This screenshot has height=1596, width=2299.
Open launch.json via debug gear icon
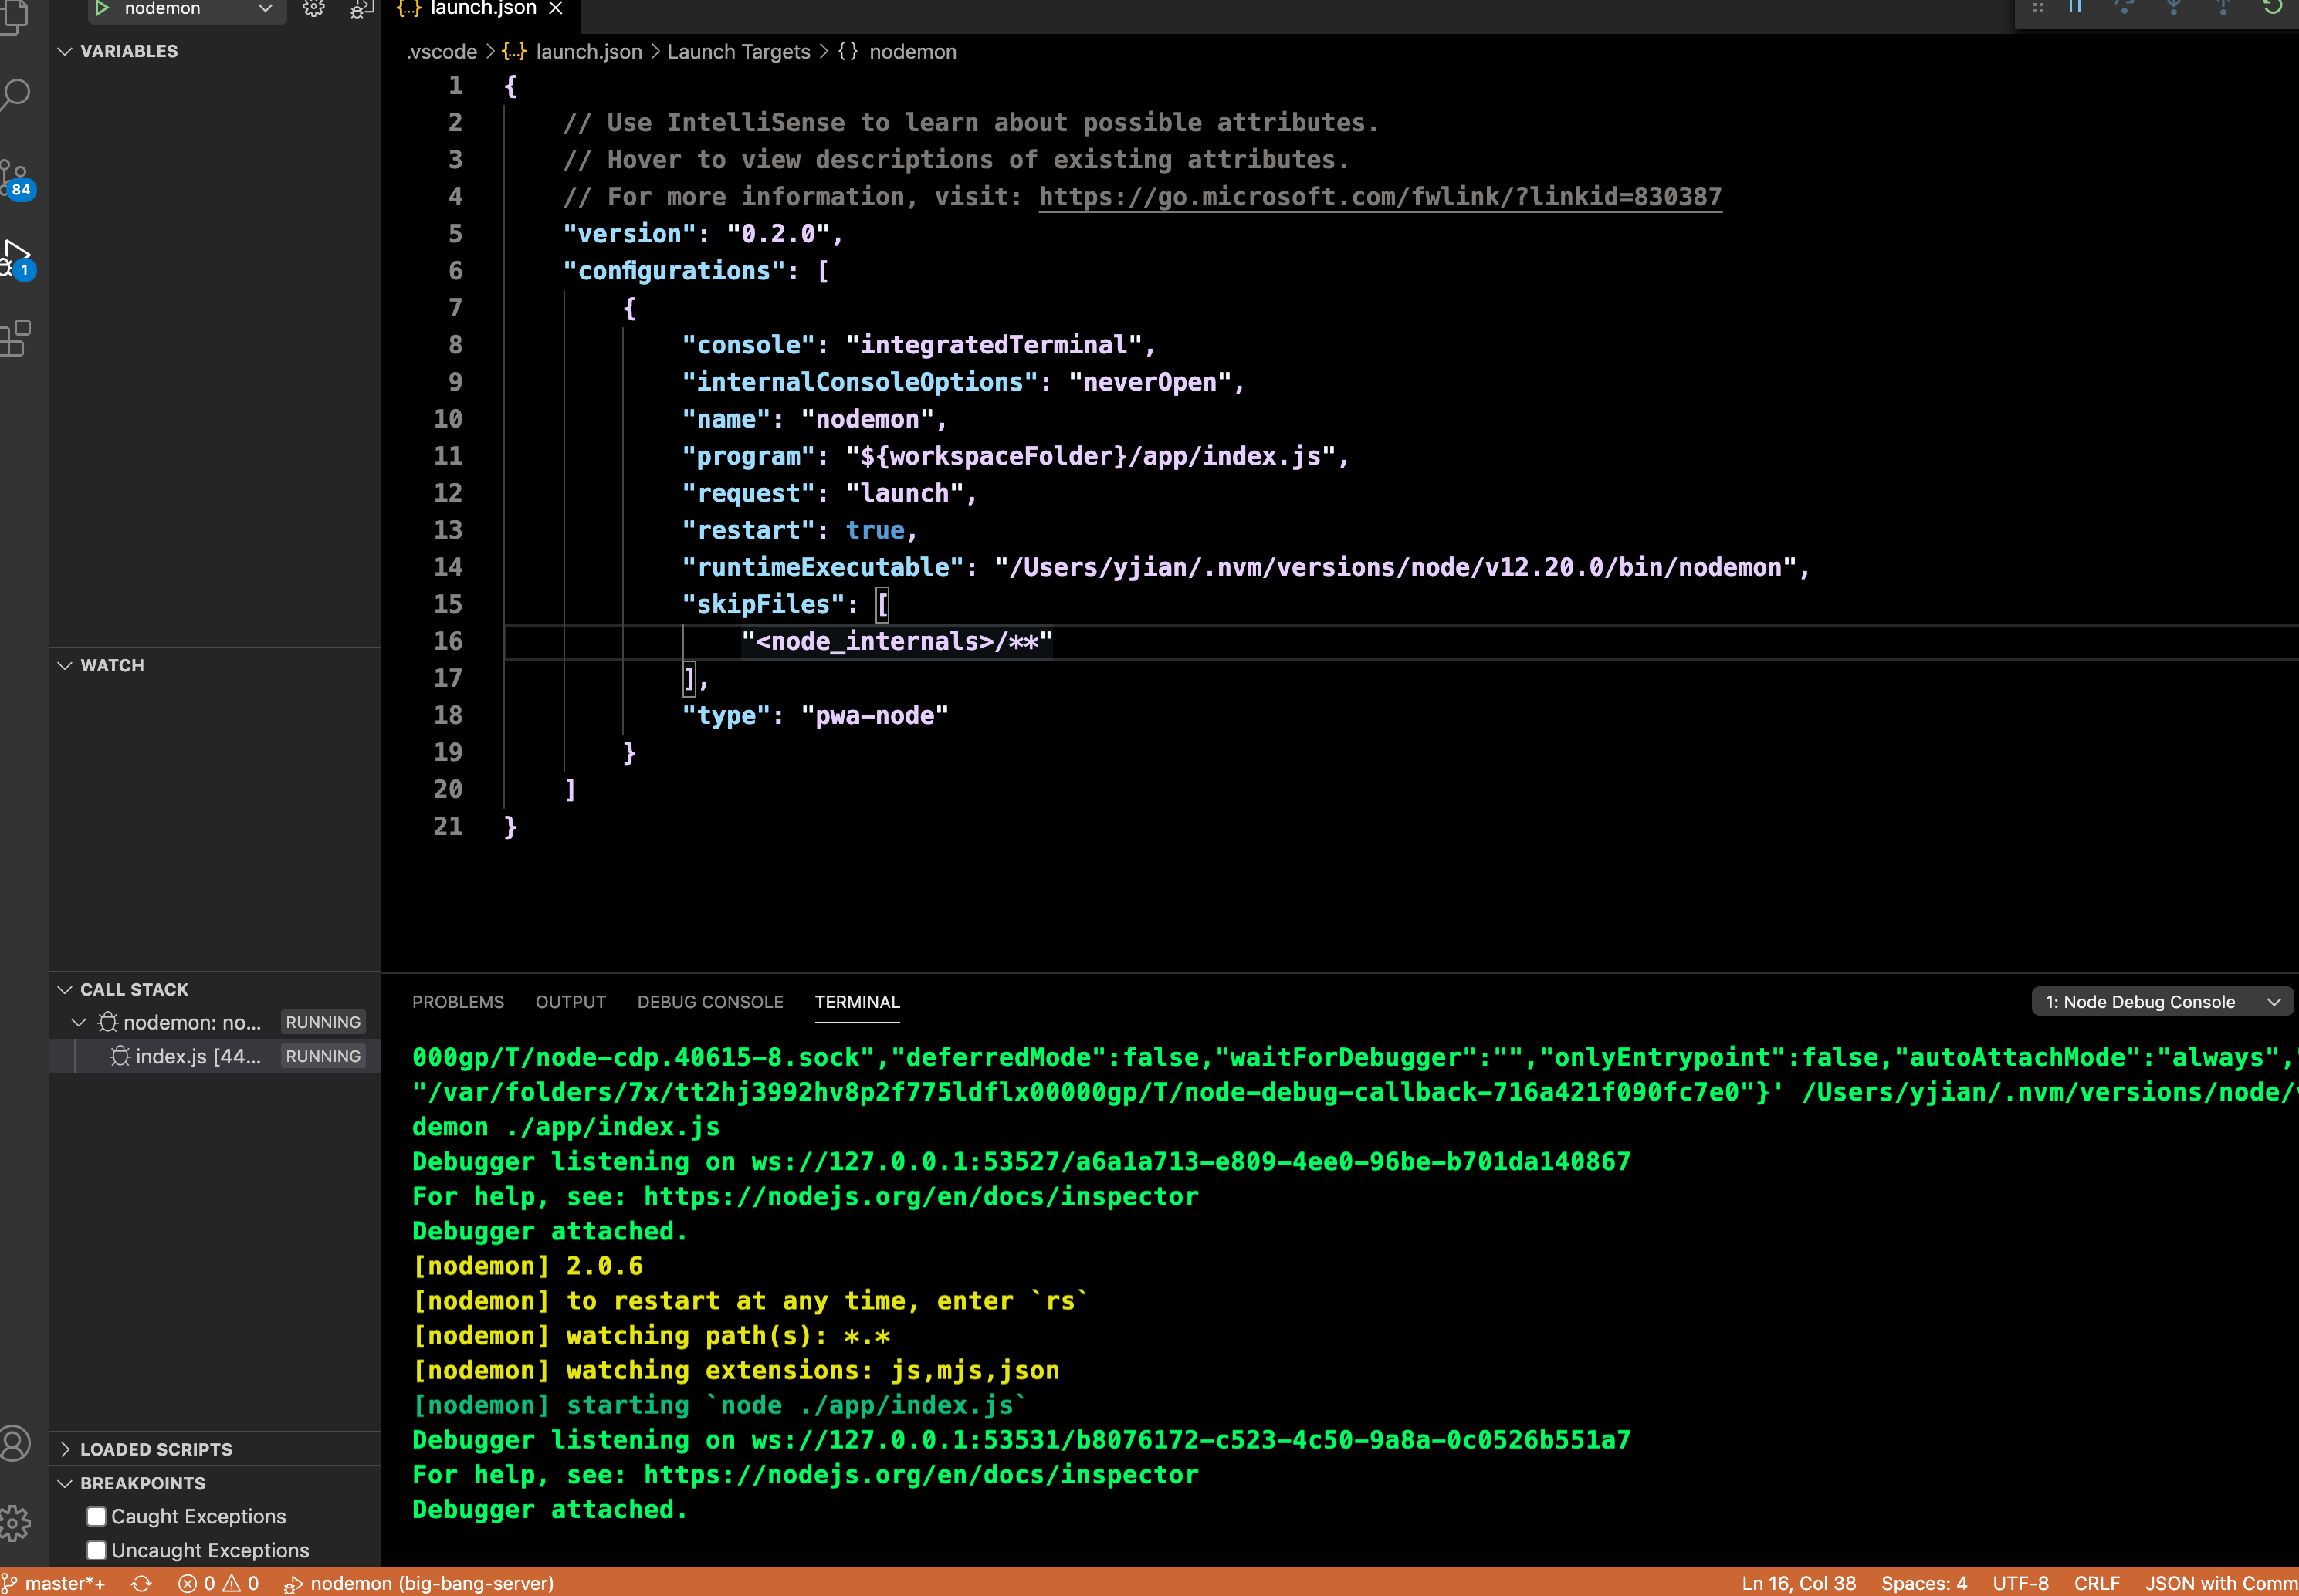tap(313, 9)
